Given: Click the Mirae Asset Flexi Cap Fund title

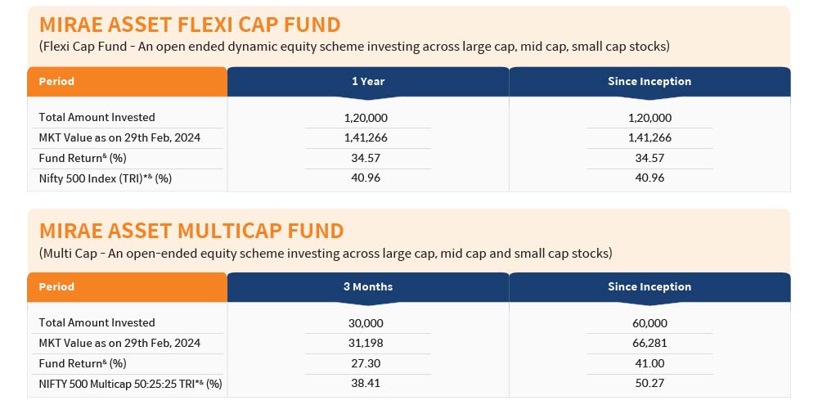Looking at the screenshot, I should click(190, 25).
